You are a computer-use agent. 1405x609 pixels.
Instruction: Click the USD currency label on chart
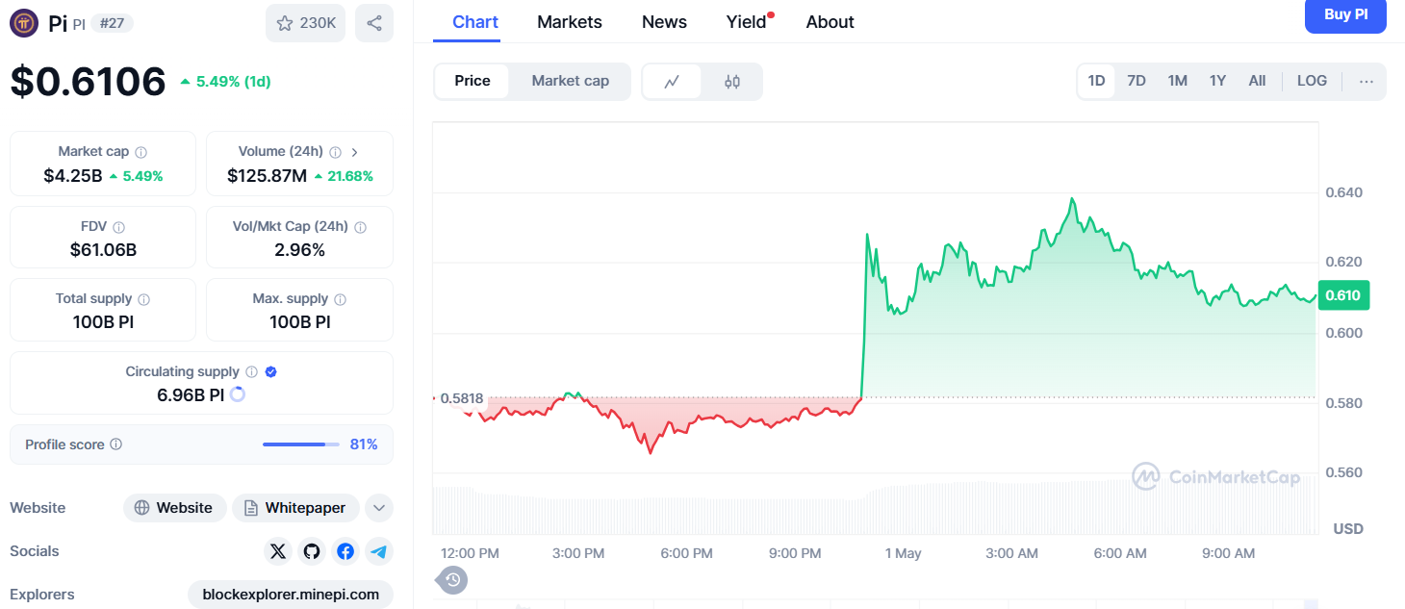click(x=1348, y=529)
